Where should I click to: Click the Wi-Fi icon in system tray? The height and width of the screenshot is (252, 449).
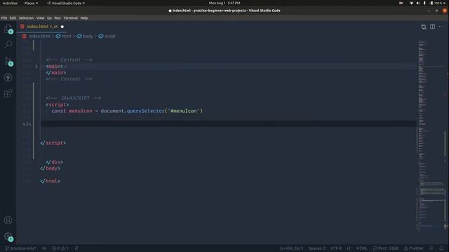point(411,3)
